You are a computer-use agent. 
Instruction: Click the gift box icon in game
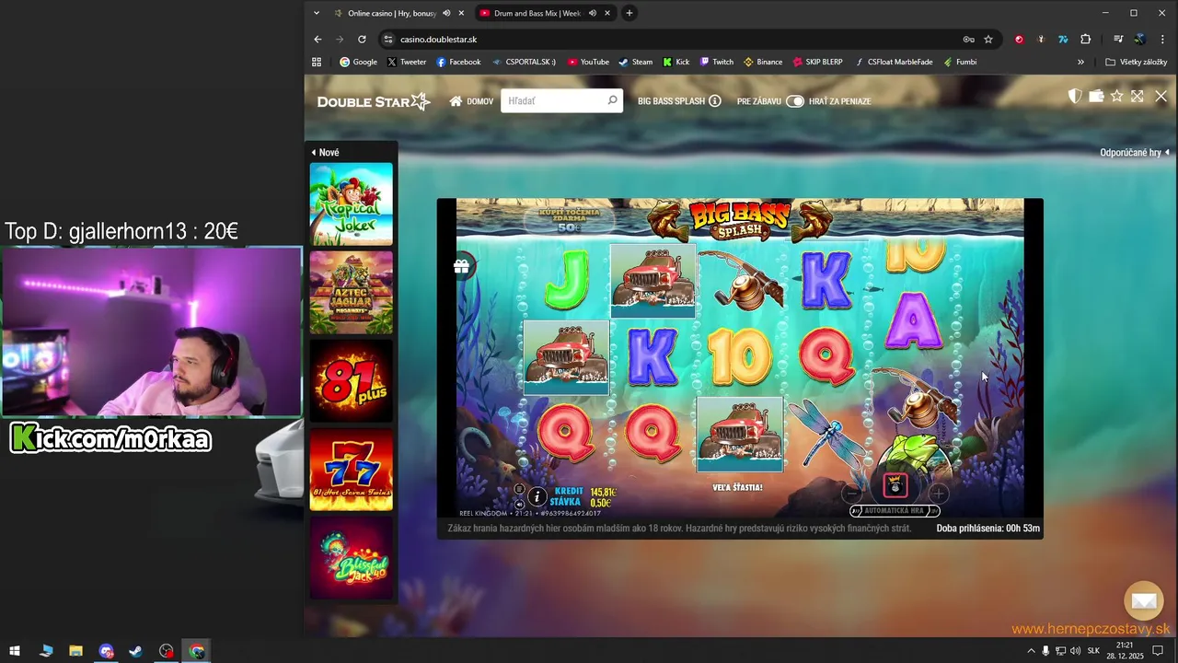(x=461, y=266)
